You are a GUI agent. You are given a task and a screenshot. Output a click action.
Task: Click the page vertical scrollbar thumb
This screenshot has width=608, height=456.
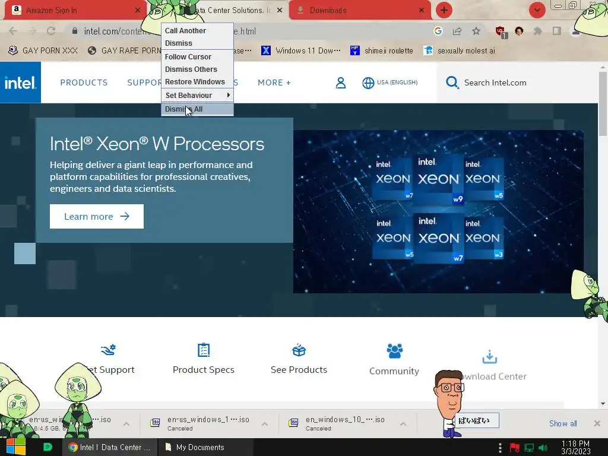(x=603, y=103)
